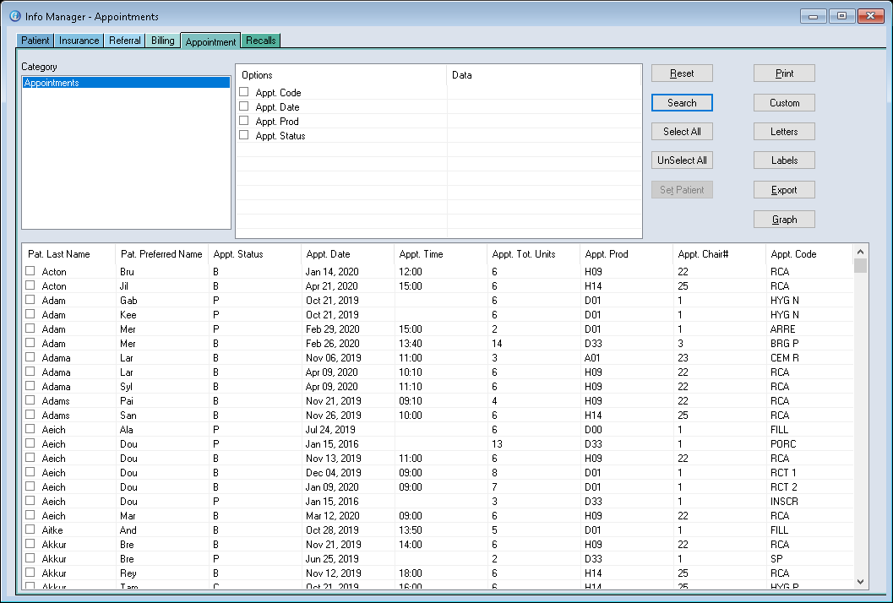Check the Appt. Status option checkbox
This screenshot has height=603, width=893.
pos(244,135)
